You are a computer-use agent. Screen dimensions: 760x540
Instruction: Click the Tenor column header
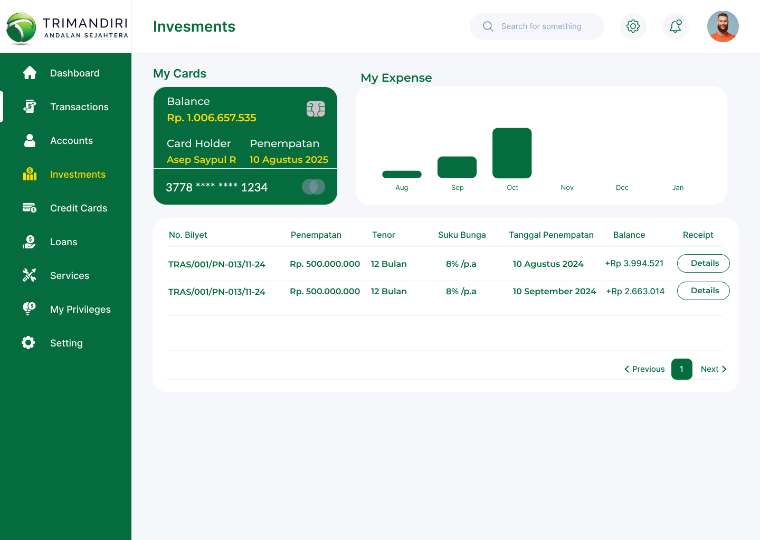[x=384, y=235]
